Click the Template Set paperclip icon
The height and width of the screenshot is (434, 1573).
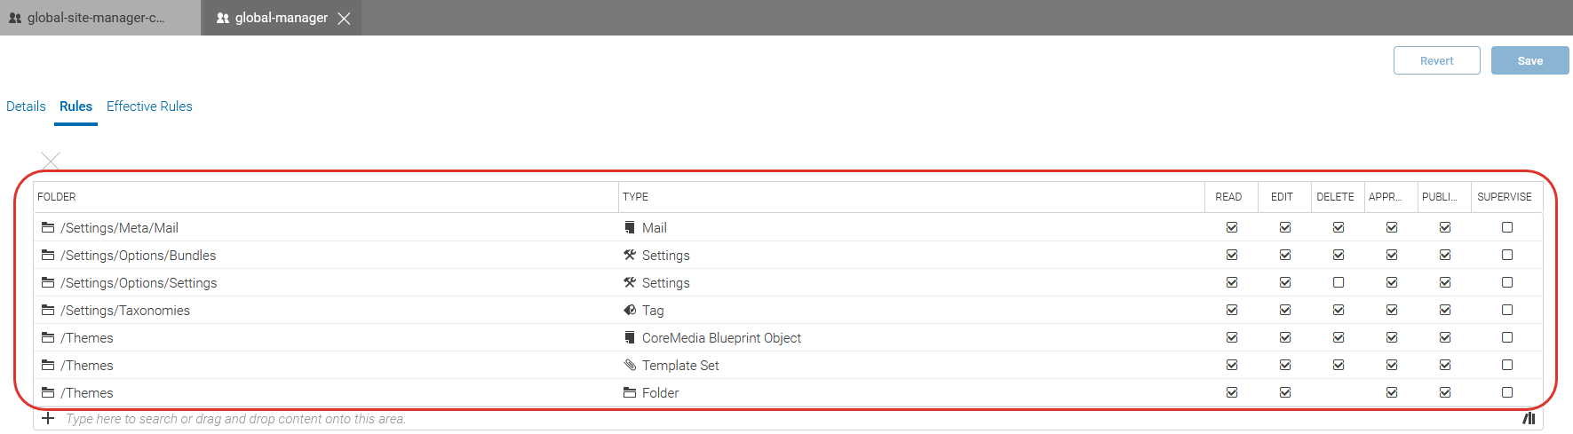tap(630, 365)
